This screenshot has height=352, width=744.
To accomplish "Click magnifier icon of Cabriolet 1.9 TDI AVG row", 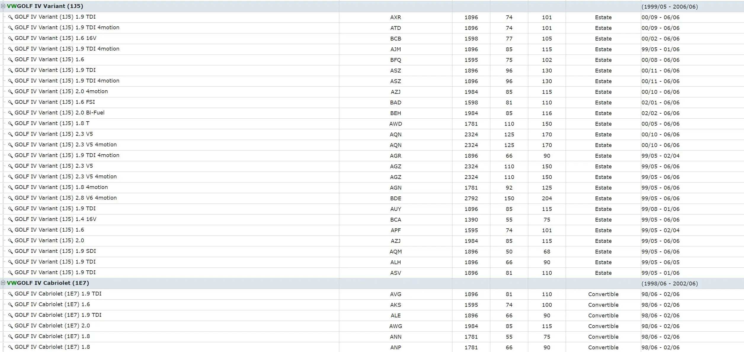I will [10, 294].
